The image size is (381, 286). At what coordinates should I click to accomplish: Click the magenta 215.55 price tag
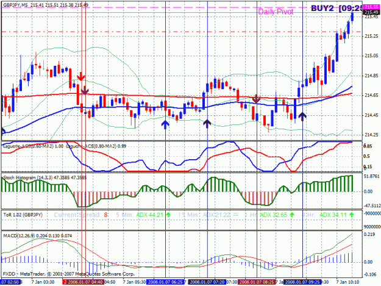click(371, 7)
